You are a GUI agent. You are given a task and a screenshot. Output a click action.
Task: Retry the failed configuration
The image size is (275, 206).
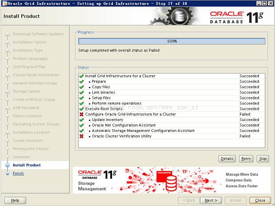246,159
